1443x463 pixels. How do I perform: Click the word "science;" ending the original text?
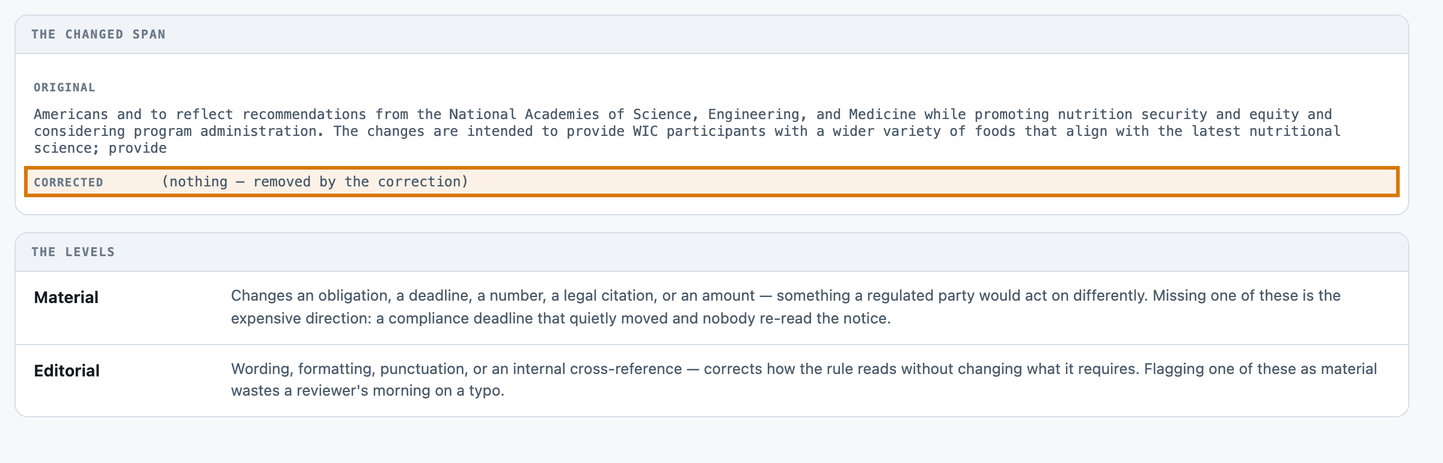[x=67, y=148]
